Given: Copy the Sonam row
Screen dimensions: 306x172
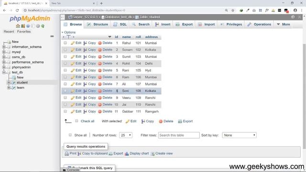Looking at the screenshot, I should point(89,50).
